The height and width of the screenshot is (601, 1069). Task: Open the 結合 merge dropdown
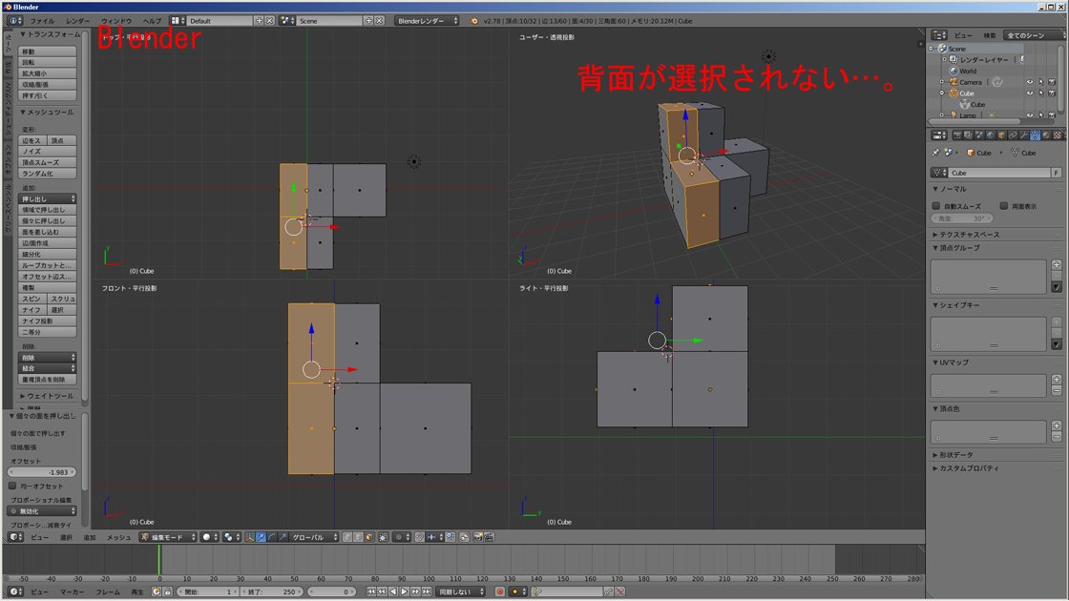coord(47,368)
